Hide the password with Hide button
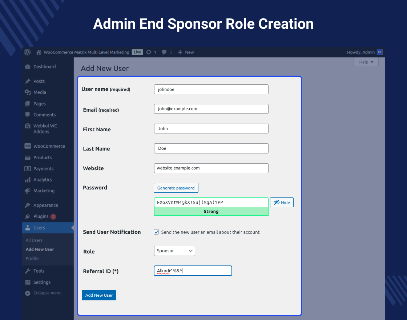Viewport: 407px width, 320px height. coord(282,202)
